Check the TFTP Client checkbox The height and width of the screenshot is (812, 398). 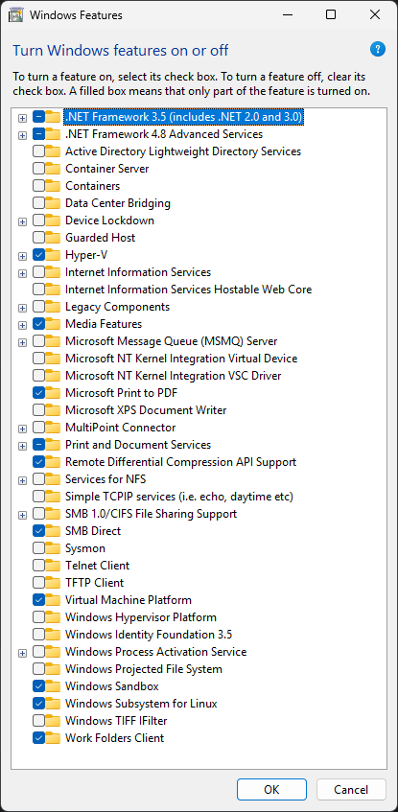click(38, 583)
